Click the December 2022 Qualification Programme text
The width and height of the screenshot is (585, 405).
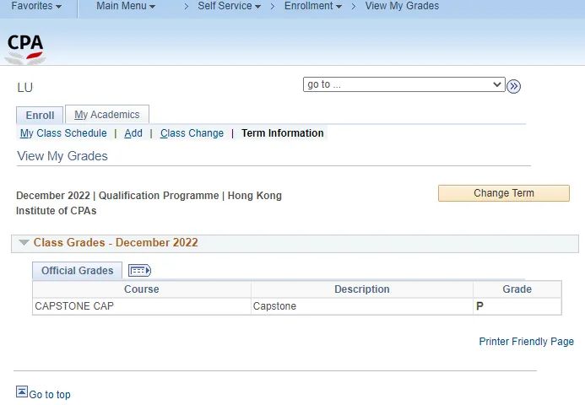tap(149, 202)
